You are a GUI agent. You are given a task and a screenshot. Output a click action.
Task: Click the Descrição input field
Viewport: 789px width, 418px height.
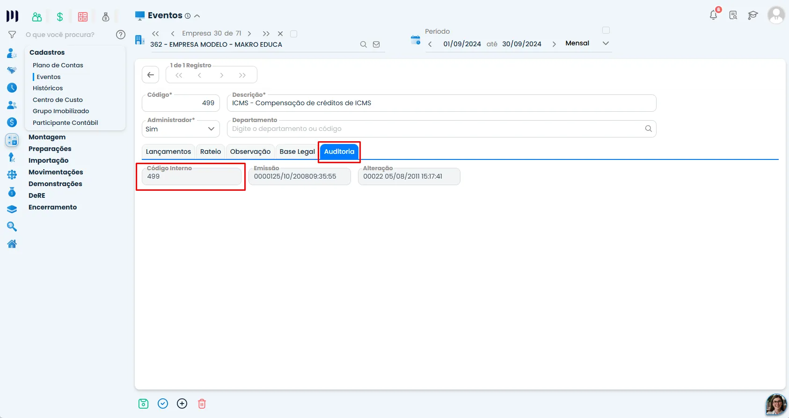tap(441, 103)
